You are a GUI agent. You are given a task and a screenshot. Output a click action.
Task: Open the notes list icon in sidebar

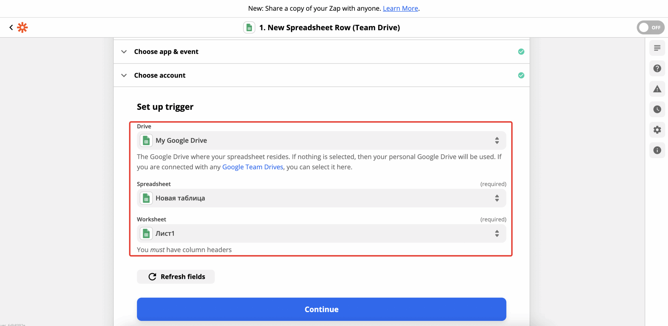pos(657,48)
